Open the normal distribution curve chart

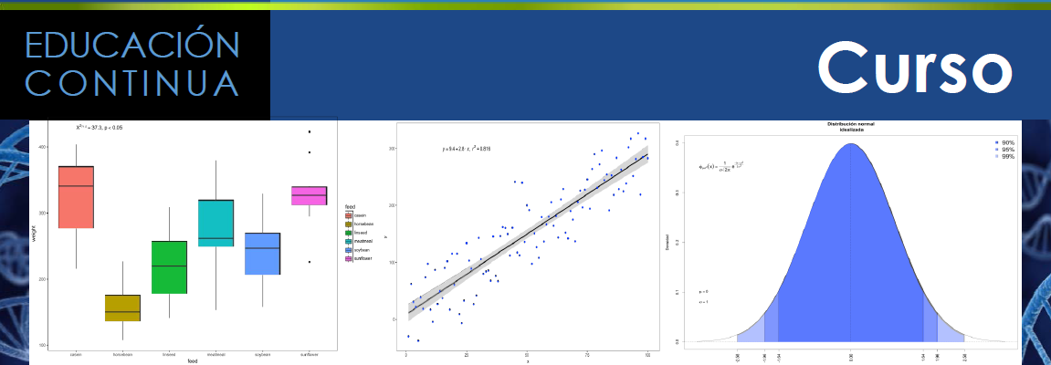843,243
